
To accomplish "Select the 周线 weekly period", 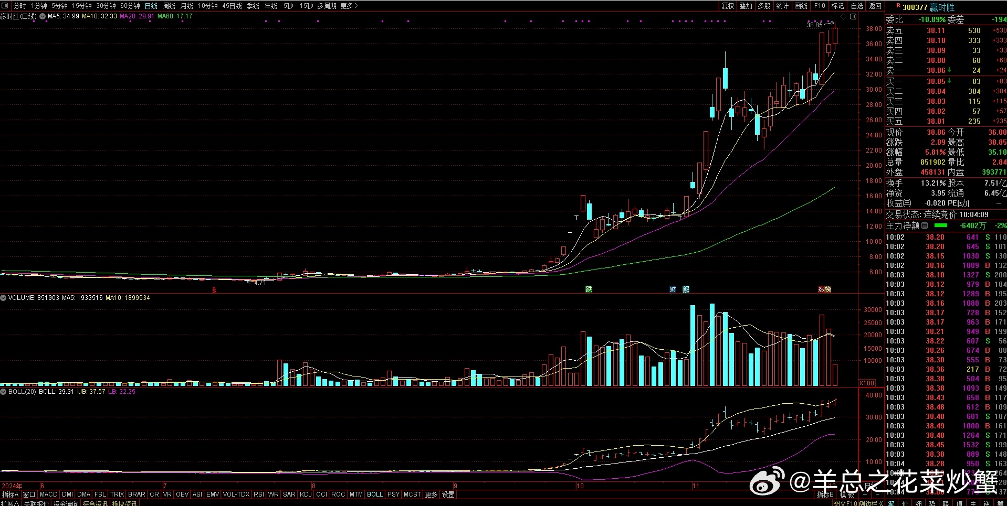I will point(169,6).
